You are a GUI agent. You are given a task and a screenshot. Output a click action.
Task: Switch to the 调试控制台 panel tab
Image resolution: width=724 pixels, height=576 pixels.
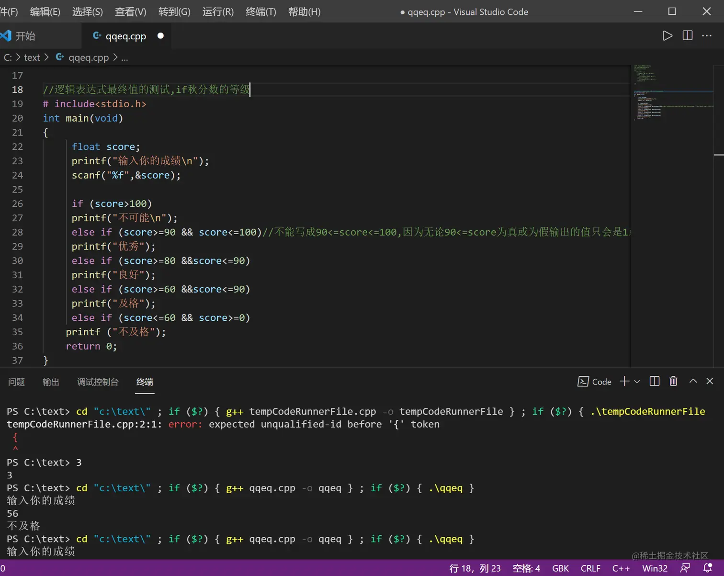coord(98,382)
